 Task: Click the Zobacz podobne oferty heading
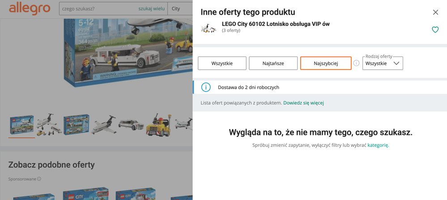(51, 164)
